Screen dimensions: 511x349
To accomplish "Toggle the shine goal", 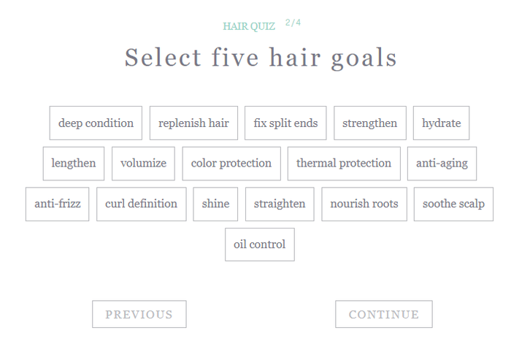I will 215,204.
